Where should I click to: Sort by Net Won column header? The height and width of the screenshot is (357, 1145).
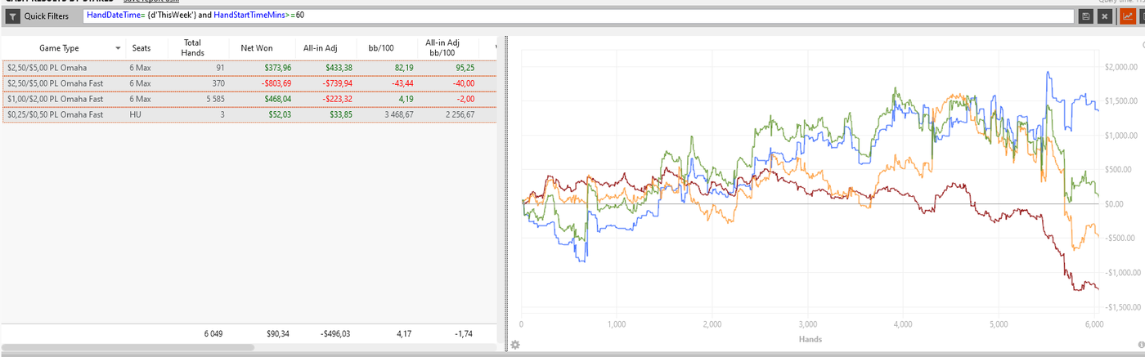click(258, 48)
